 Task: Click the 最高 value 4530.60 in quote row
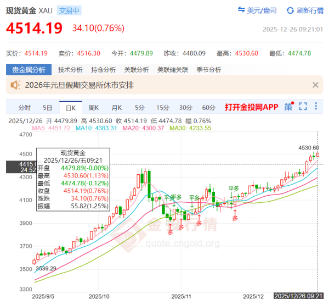click(247, 53)
